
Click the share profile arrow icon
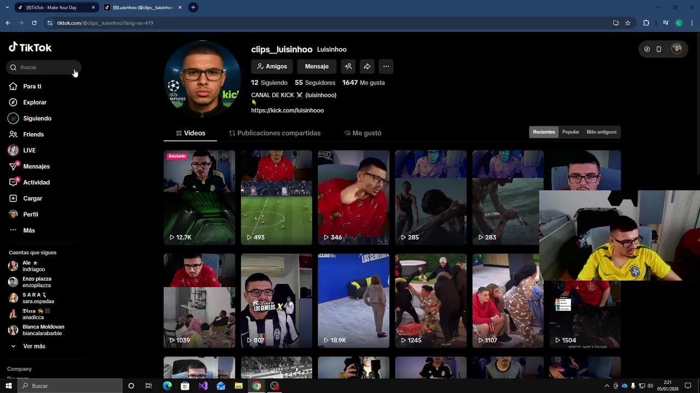point(367,67)
